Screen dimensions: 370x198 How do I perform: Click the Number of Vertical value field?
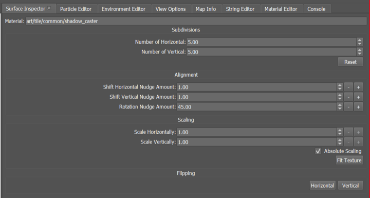pyautogui.click(x=271, y=52)
